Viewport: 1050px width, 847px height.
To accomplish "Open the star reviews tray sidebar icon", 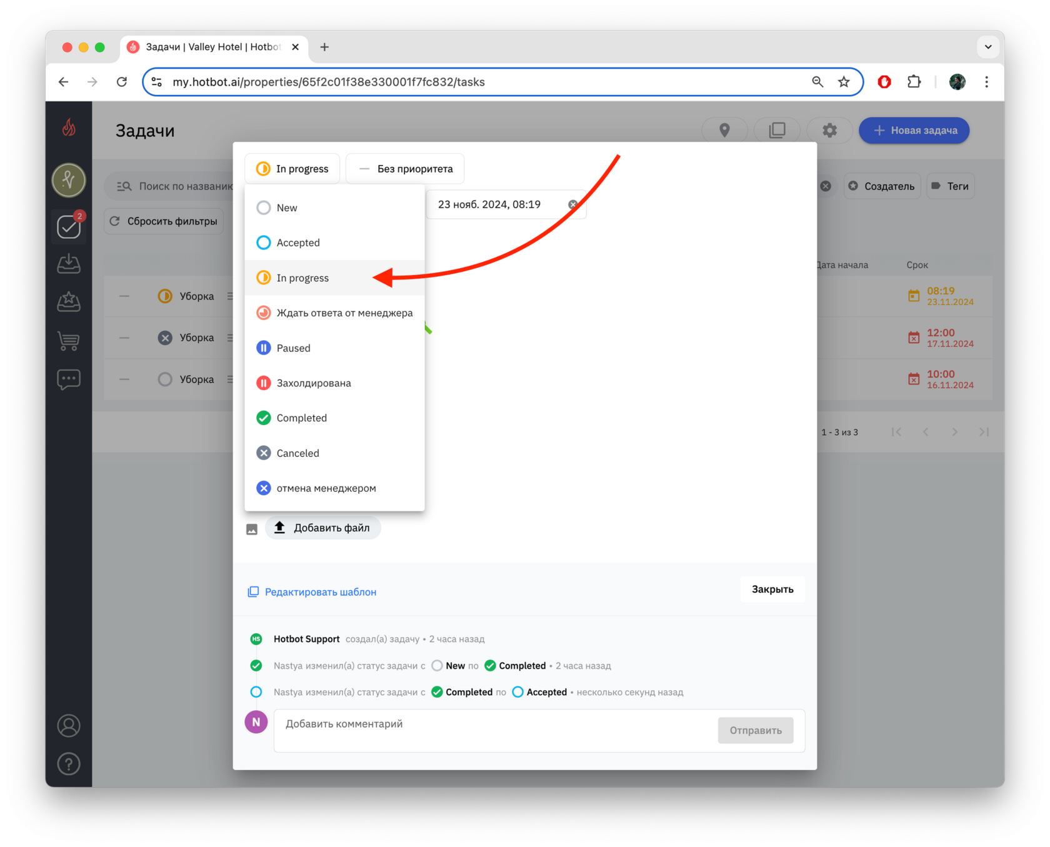I will (x=69, y=302).
